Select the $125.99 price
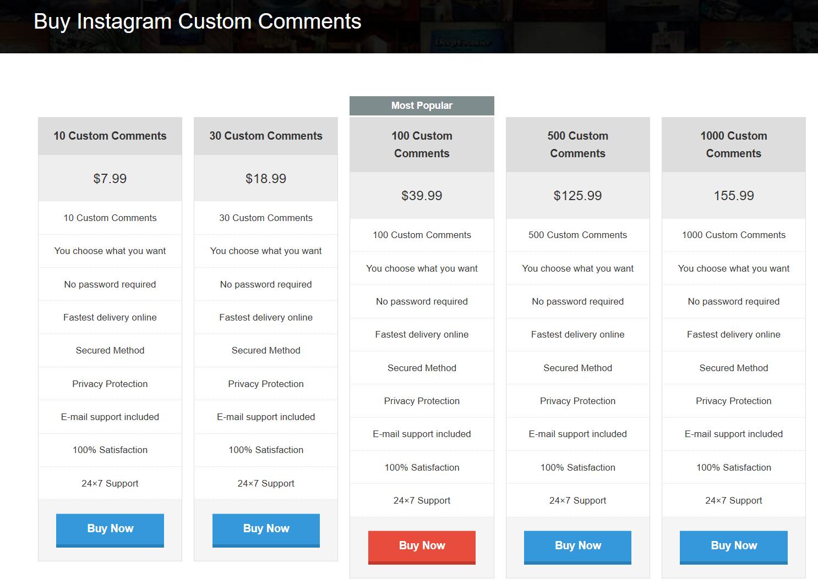Image resolution: width=818 pixels, height=585 pixels. point(577,196)
